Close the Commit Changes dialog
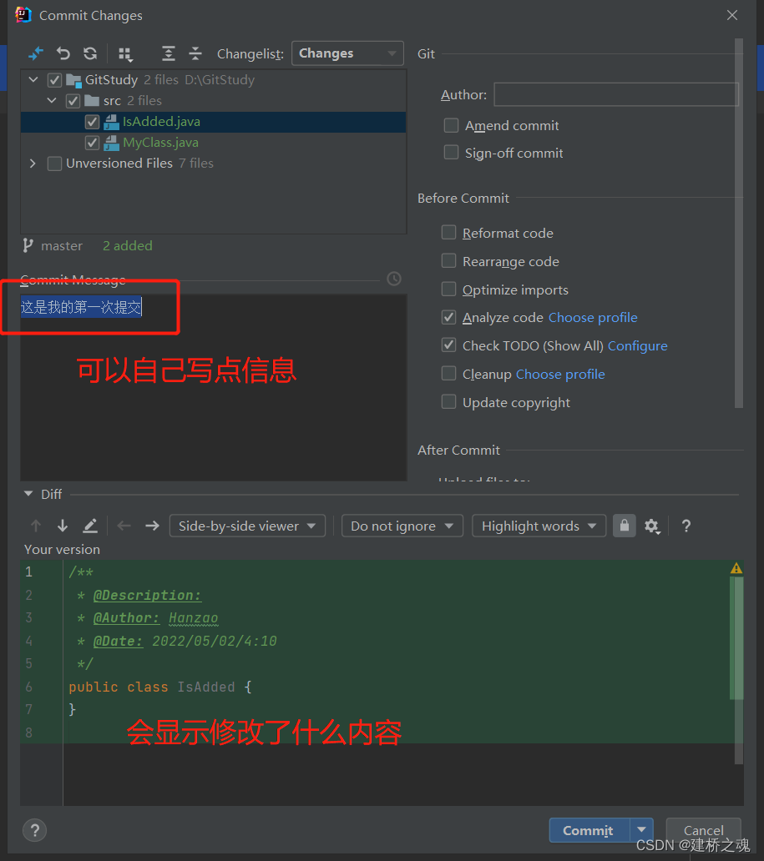 click(x=732, y=15)
